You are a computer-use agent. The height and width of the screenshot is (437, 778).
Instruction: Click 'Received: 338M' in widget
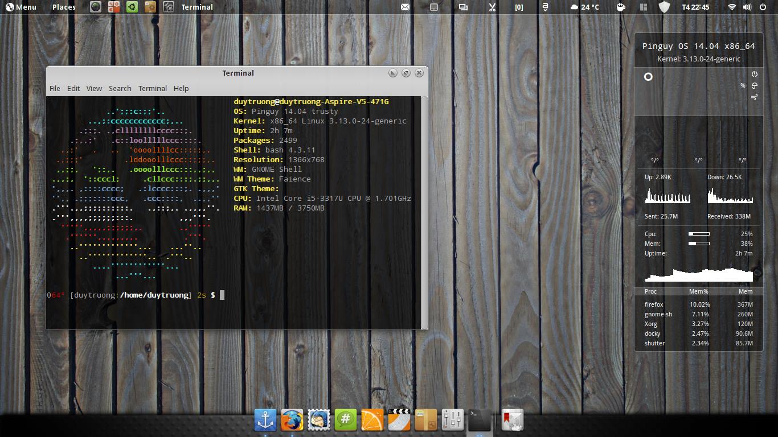728,216
